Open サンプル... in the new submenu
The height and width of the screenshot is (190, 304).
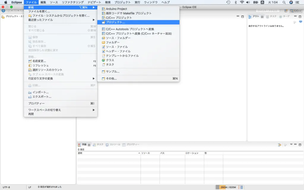[x=138, y=72]
